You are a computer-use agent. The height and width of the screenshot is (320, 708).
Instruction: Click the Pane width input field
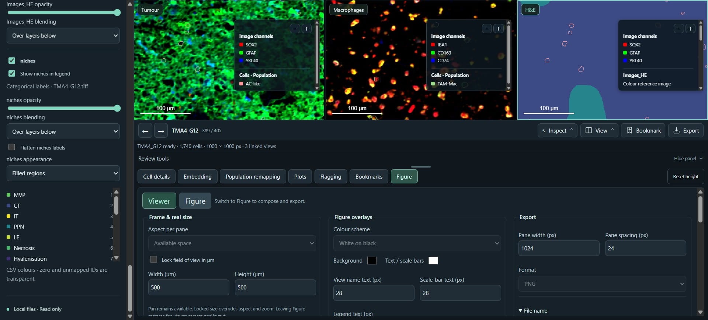(x=559, y=249)
